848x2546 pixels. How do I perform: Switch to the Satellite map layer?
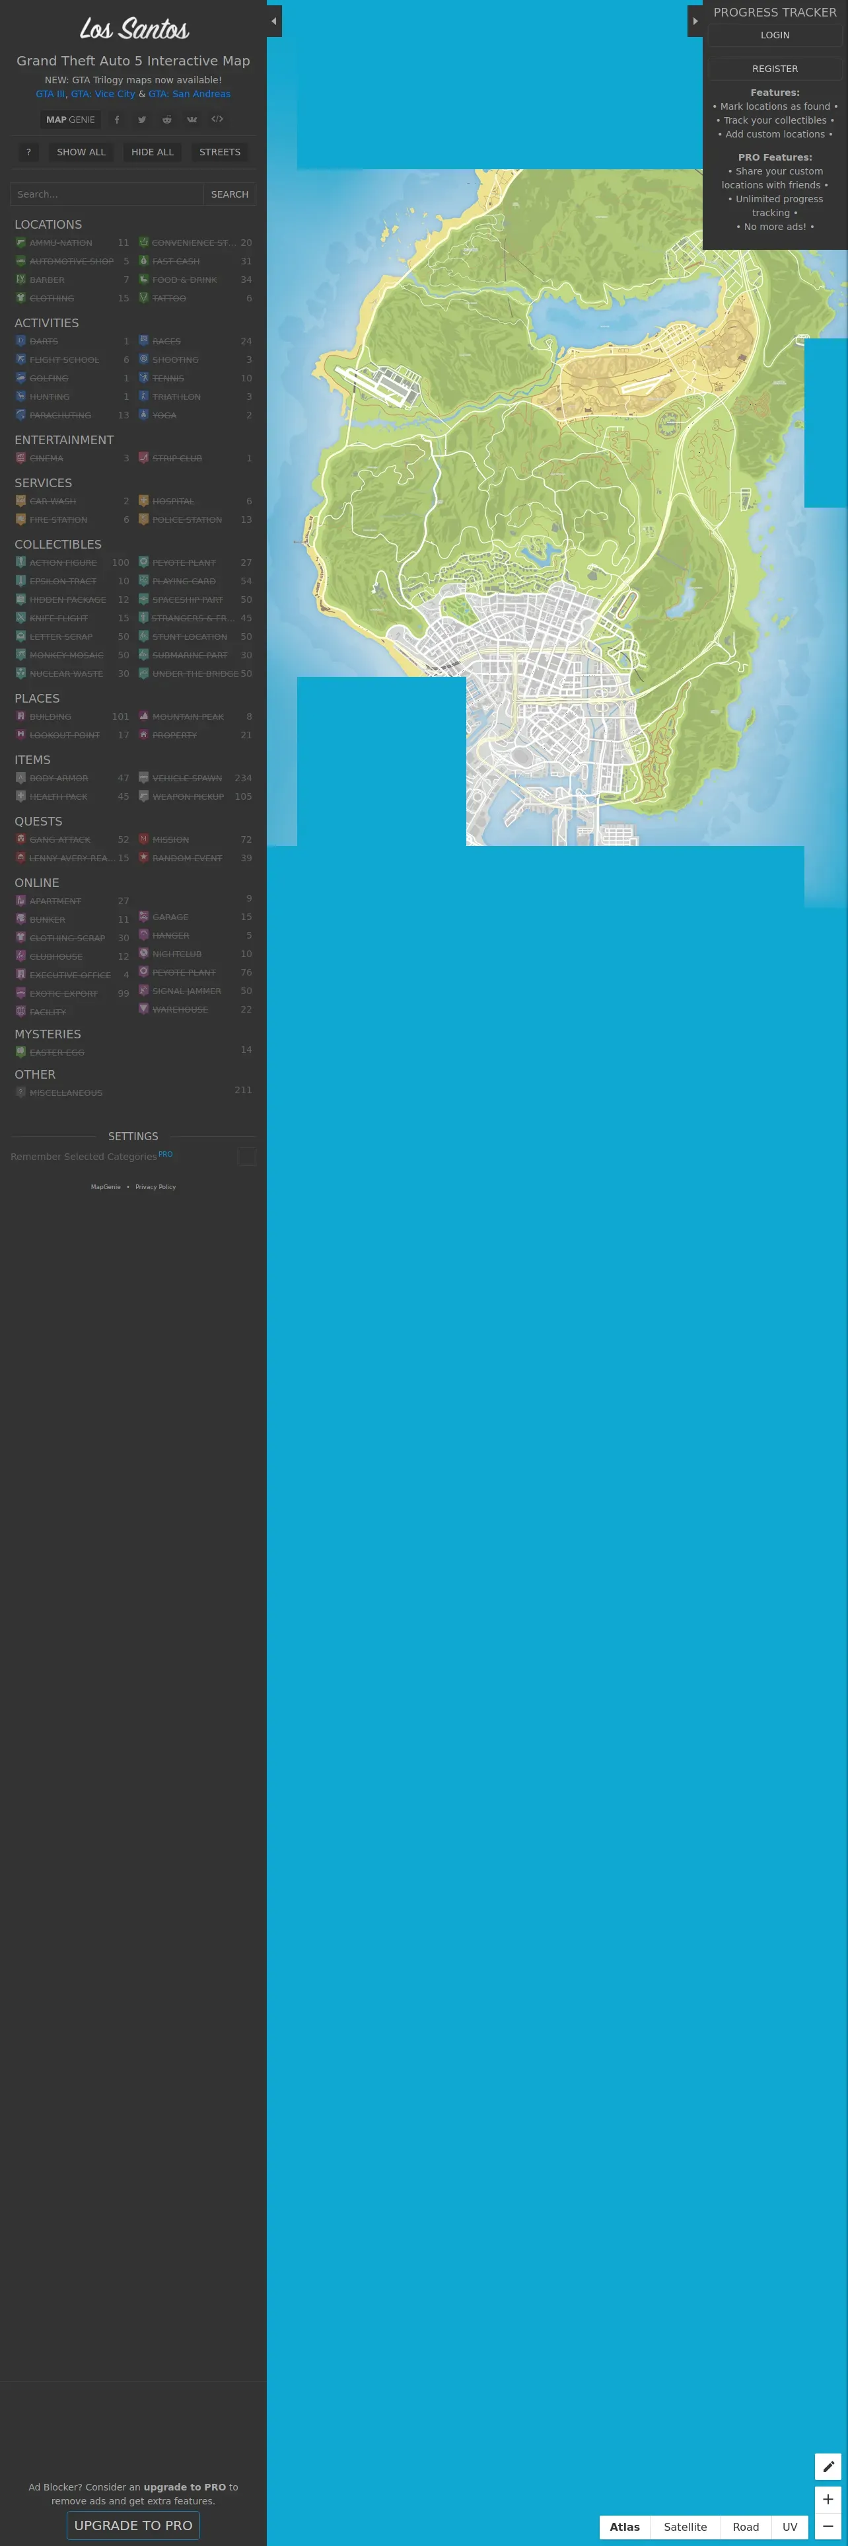(685, 2526)
